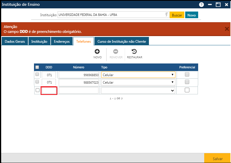Tick Preferencial for number 988567023
This screenshot has height=163, width=231.
pos(187,82)
